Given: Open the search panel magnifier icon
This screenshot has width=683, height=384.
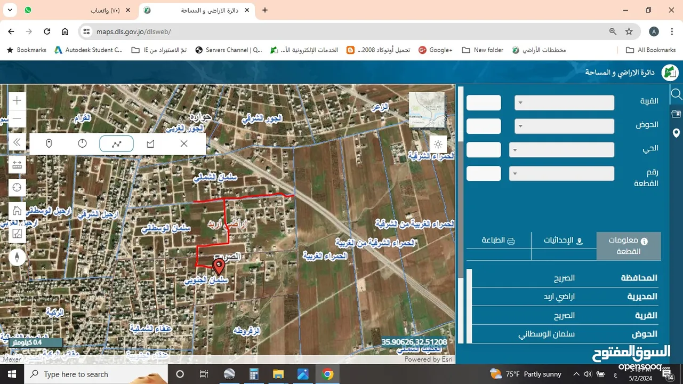Looking at the screenshot, I should click(676, 94).
